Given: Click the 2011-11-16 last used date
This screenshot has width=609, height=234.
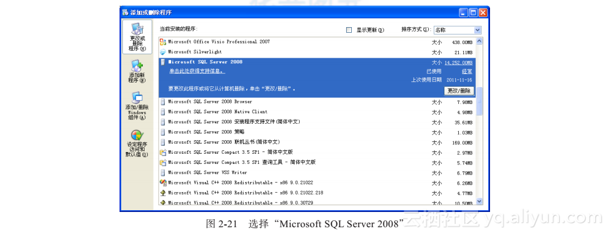Looking at the screenshot, I should point(459,80).
